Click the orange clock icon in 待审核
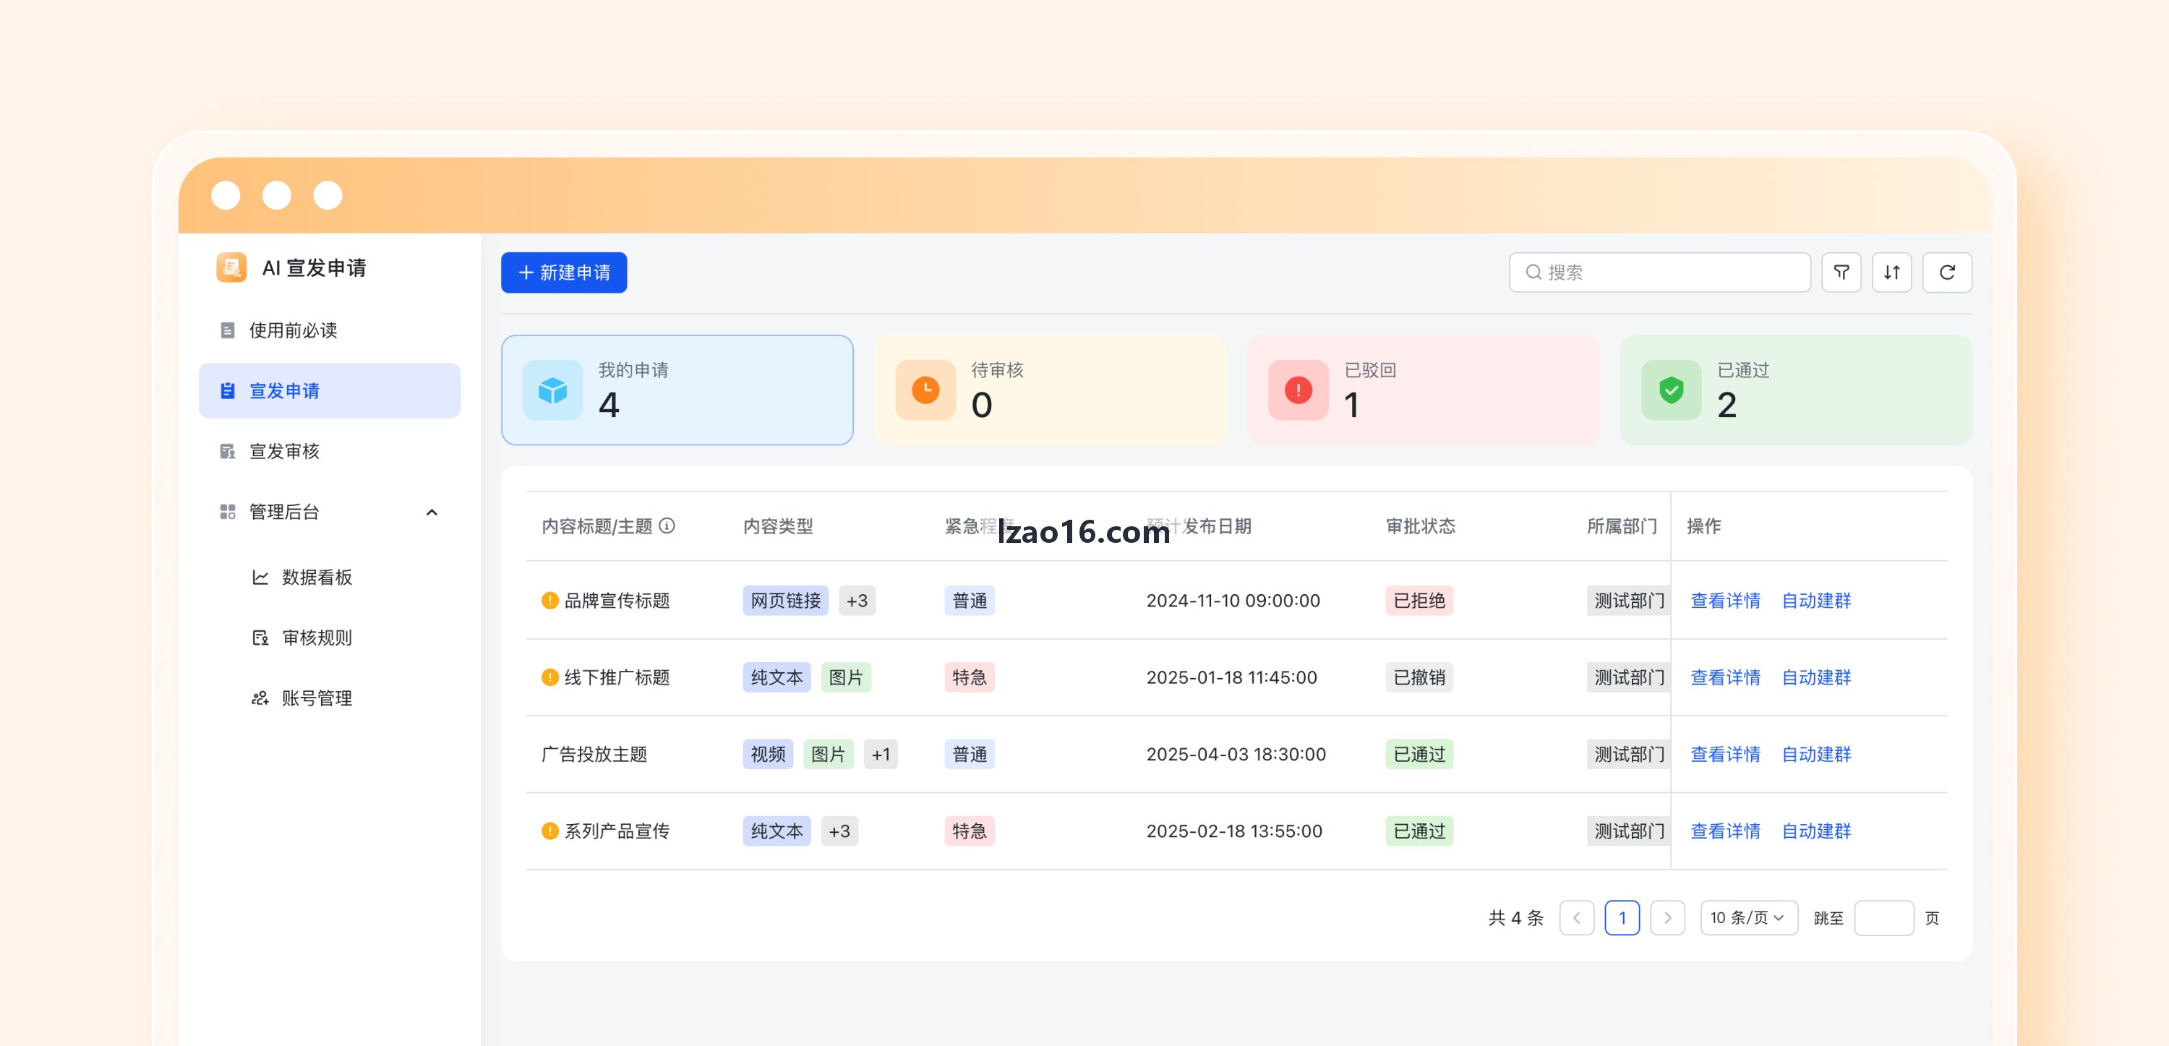The width and height of the screenshot is (2169, 1046). coord(925,390)
